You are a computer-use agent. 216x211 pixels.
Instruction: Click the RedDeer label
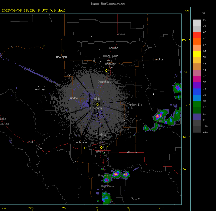point(110,64)
